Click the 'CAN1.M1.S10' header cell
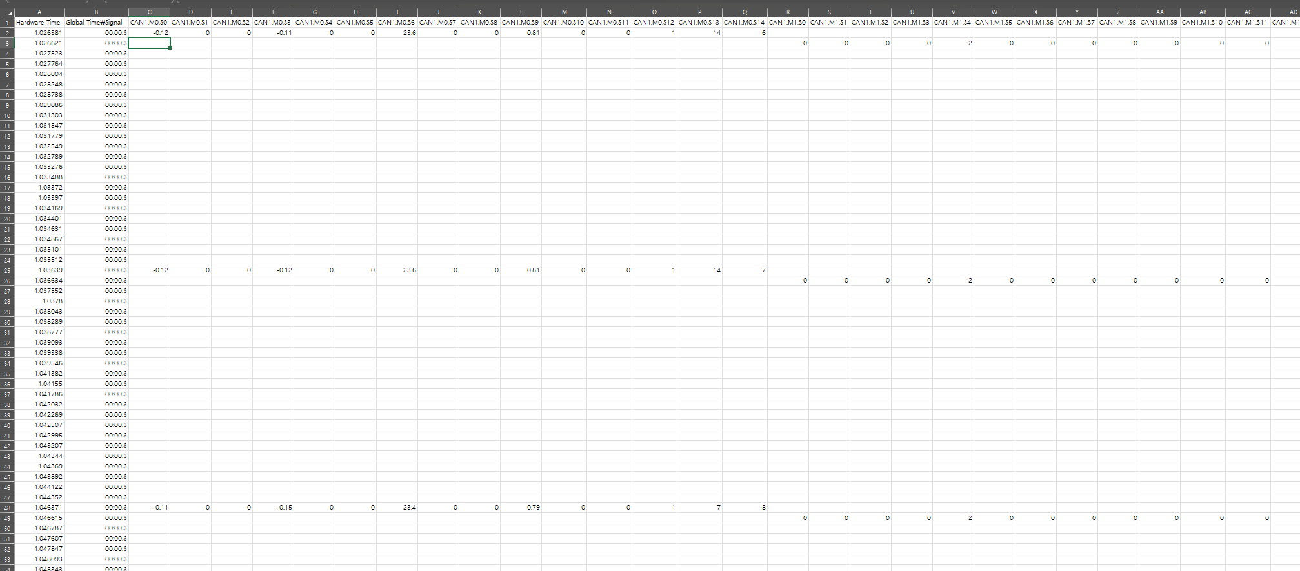Viewport: 1300px width, 571px height. coord(1203,23)
